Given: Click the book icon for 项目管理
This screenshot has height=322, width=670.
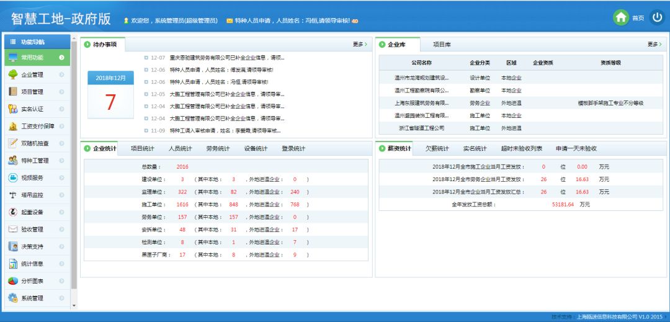Looking at the screenshot, I should point(13,91).
